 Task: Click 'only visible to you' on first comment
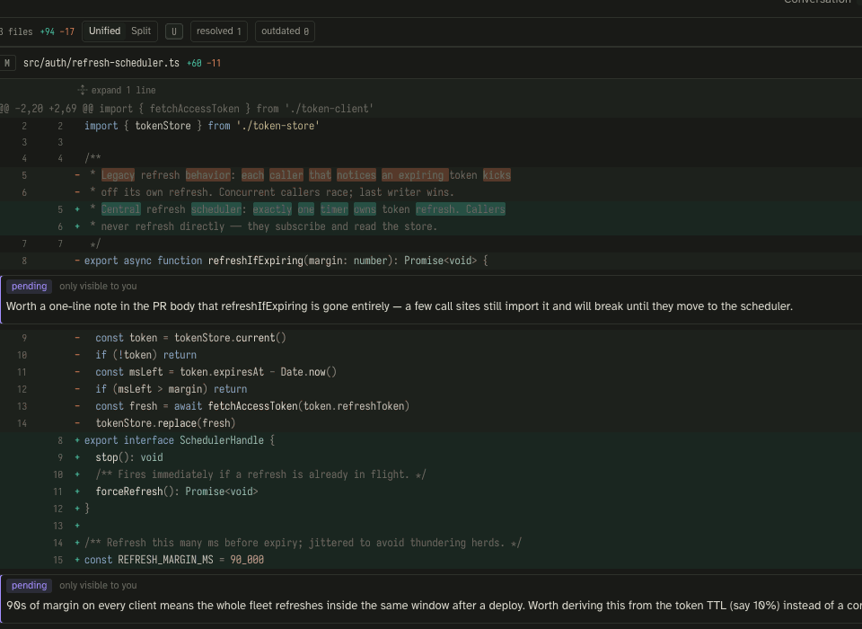98,286
